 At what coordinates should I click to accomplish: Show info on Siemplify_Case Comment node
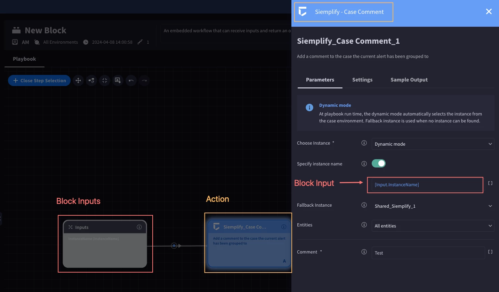(284, 227)
